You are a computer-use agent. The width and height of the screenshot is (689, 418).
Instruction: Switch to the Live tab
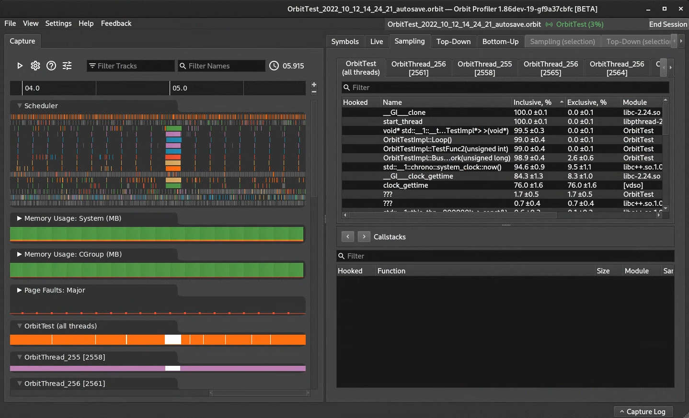tap(377, 42)
